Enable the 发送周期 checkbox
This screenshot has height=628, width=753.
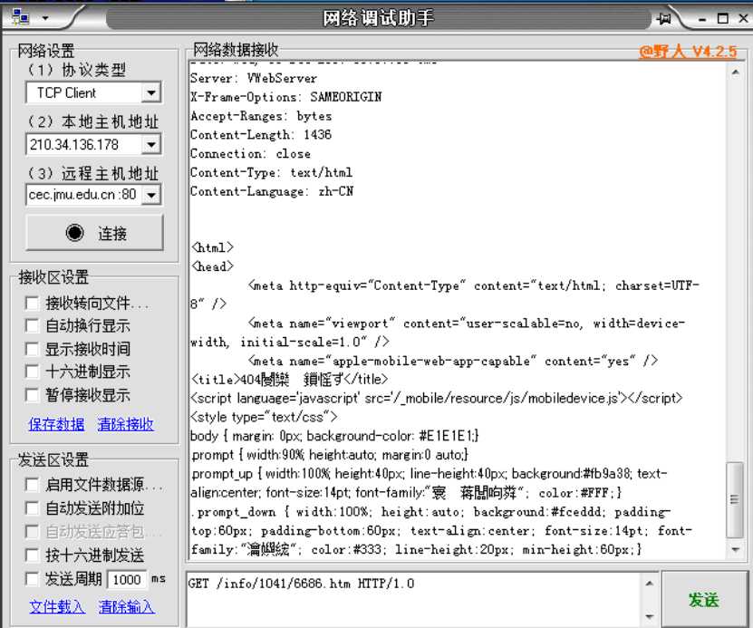tap(33, 579)
